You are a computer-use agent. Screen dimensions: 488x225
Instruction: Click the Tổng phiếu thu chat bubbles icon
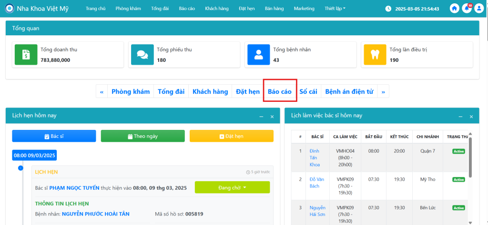[x=142, y=55]
